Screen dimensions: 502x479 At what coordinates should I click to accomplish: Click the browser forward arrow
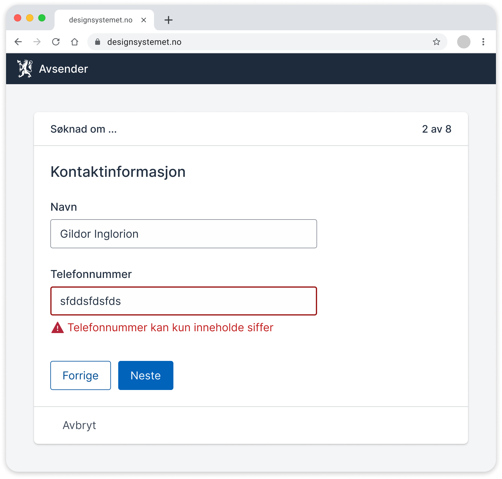[37, 42]
